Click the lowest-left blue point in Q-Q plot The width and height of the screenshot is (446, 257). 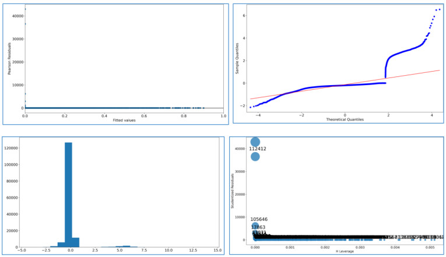pyautogui.click(x=251, y=107)
